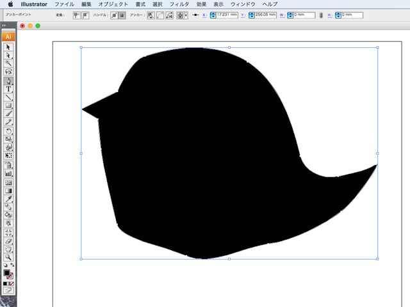Activate the Pen tool
Screen dimensions: 410x307
point(9,81)
